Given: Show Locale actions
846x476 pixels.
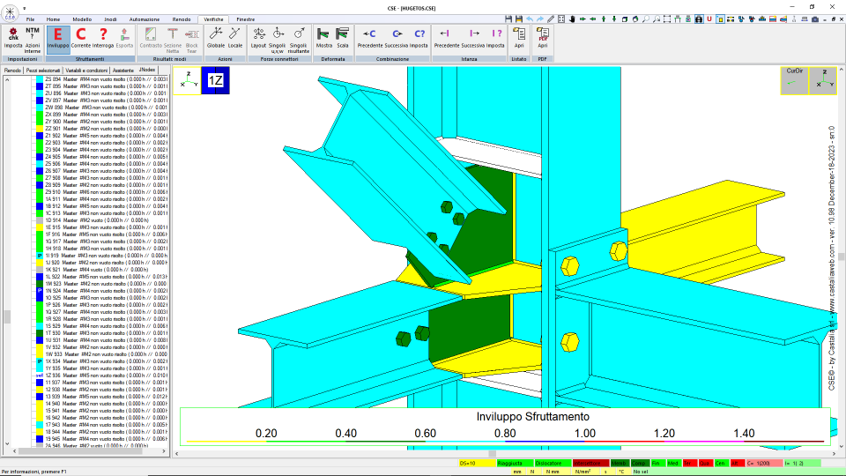Looking at the screenshot, I should [x=235, y=38].
